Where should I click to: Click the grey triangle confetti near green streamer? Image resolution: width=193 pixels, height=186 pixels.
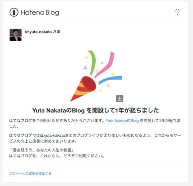coord(85,67)
